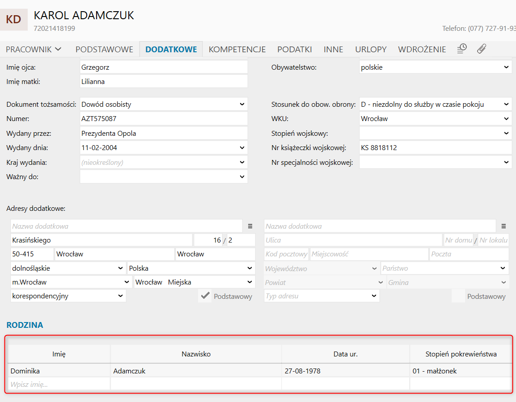
Task: Select the DODATKOWE tab
Action: point(171,49)
